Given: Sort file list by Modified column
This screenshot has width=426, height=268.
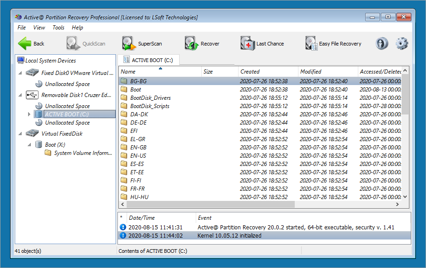Looking at the screenshot, I should tap(328, 72).
